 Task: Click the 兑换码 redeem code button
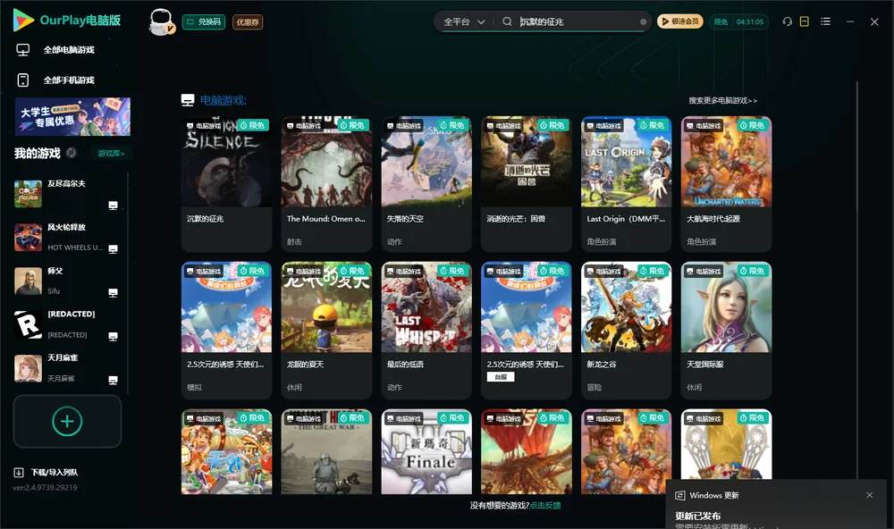(204, 21)
